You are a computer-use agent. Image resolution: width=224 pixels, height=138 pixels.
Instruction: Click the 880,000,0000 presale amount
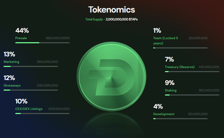(x=58, y=38)
